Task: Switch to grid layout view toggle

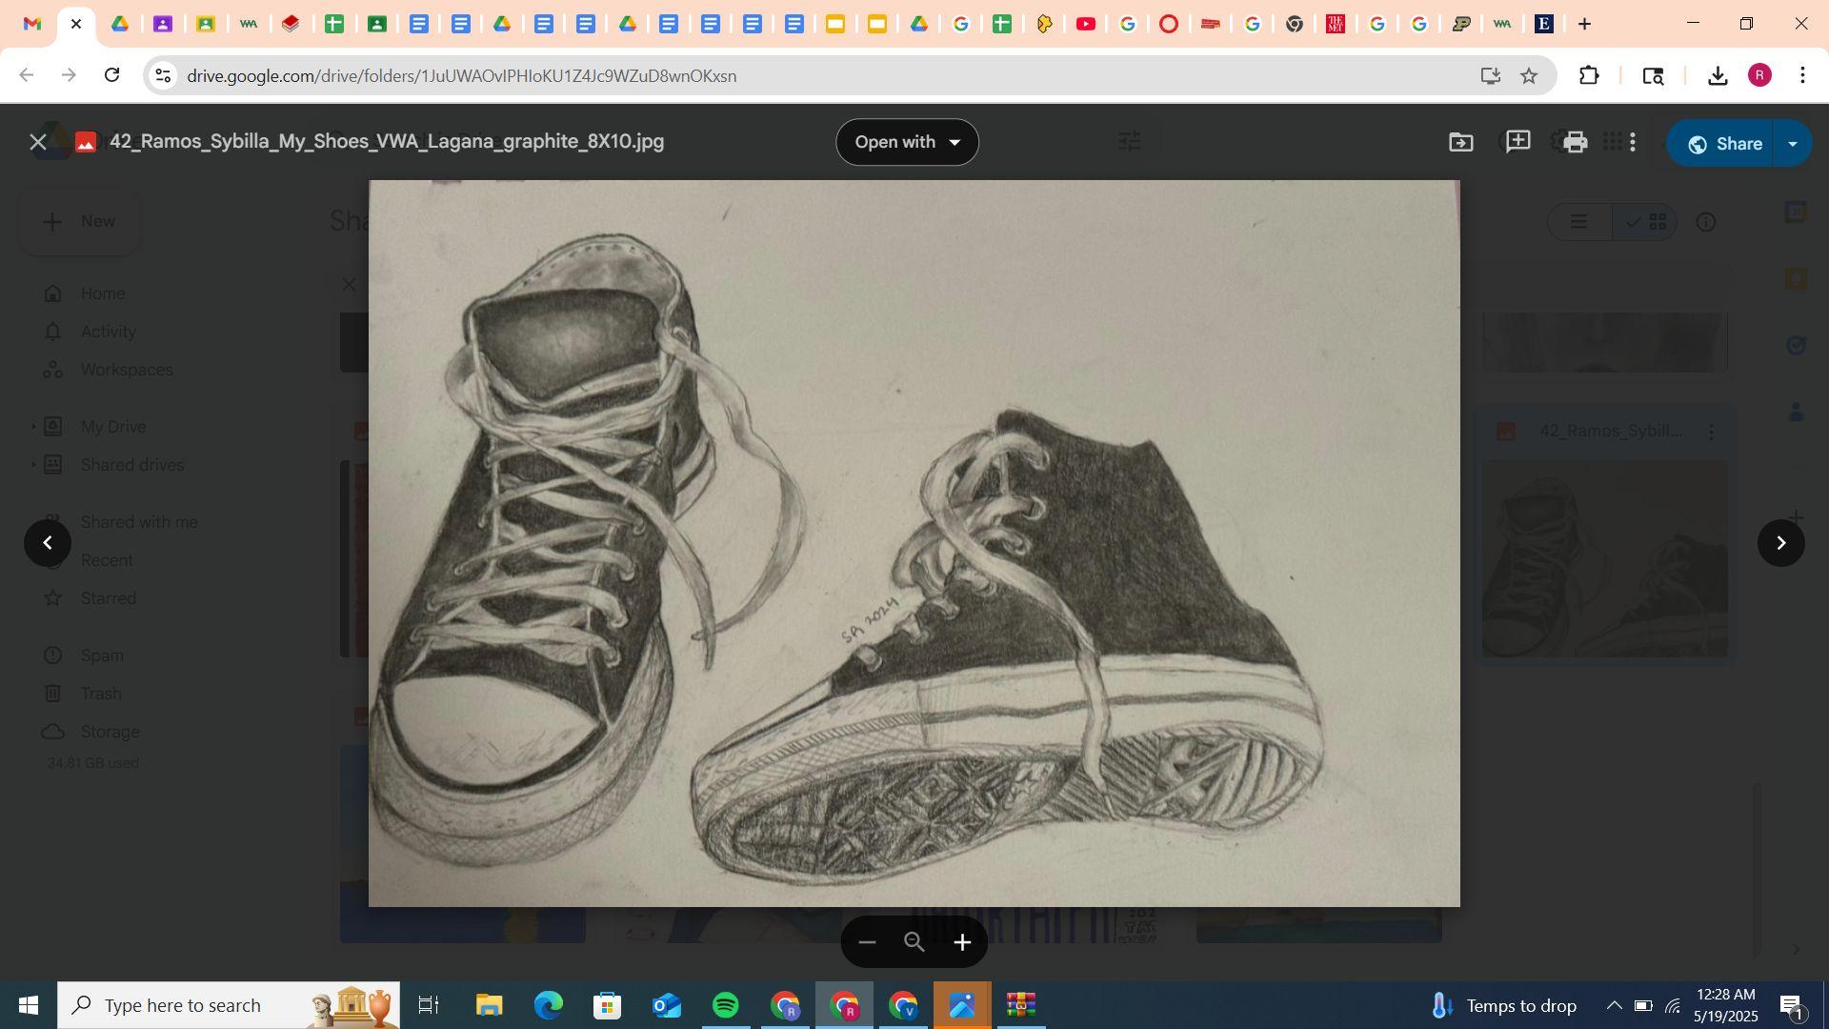Action: tap(1645, 222)
